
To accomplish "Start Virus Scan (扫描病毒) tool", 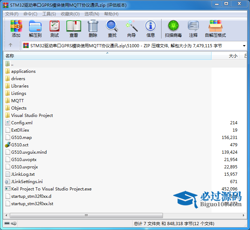I will 173,26.
